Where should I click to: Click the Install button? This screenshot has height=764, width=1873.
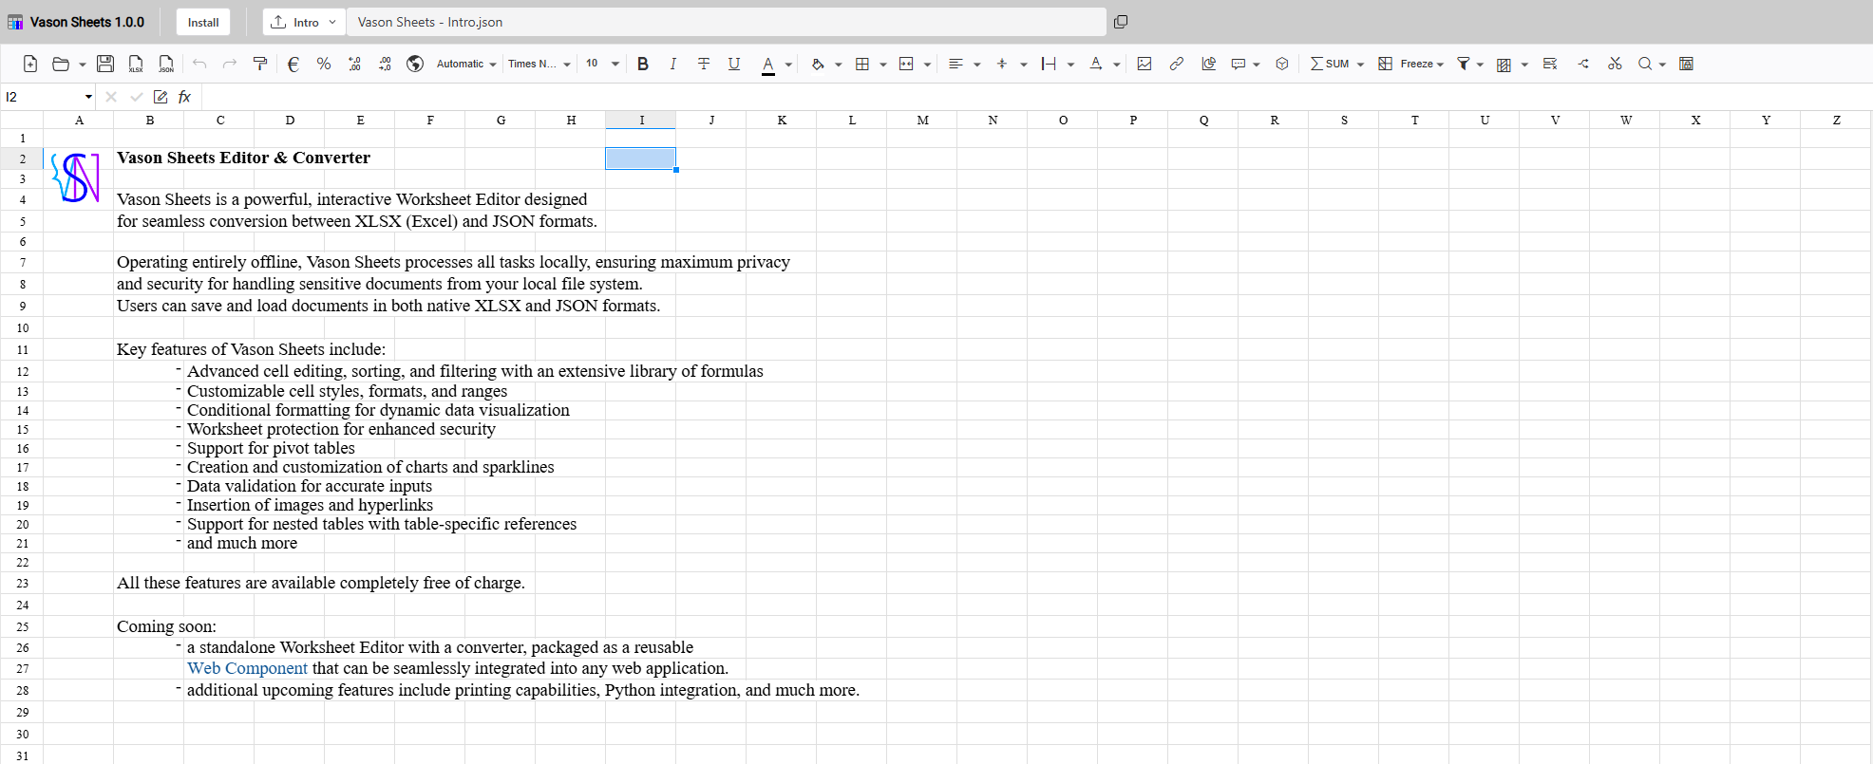202,22
